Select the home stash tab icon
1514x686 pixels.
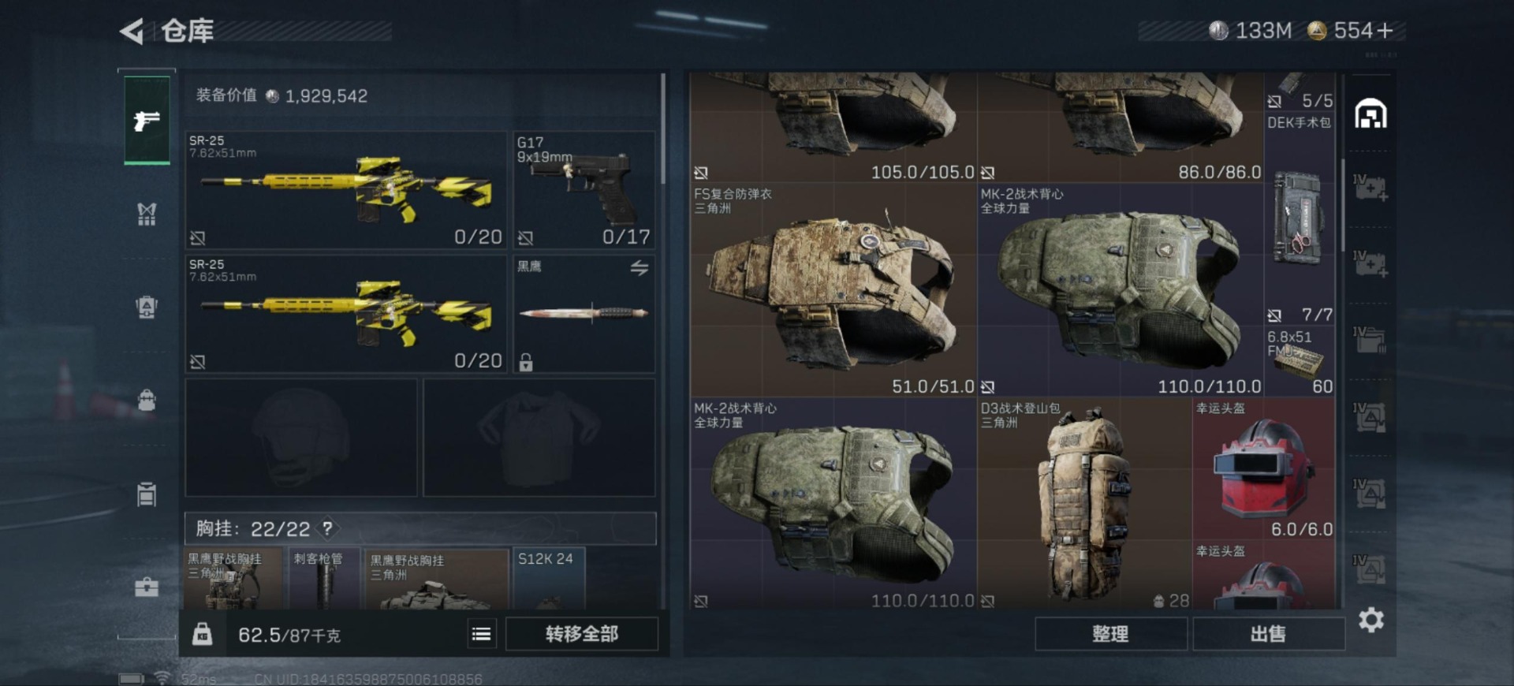(x=1370, y=114)
